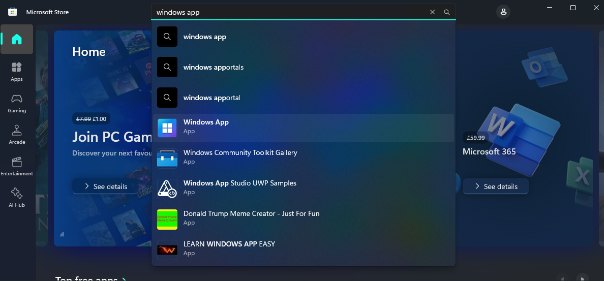The width and height of the screenshot is (604, 281).
Task: Select the 'windows app' search suggestion
Action: click(x=303, y=37)
